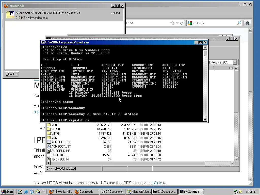This screenshot has height=195, width=260.
Task: Select the VSS folder icon
Action: click(x=49, y=138)
